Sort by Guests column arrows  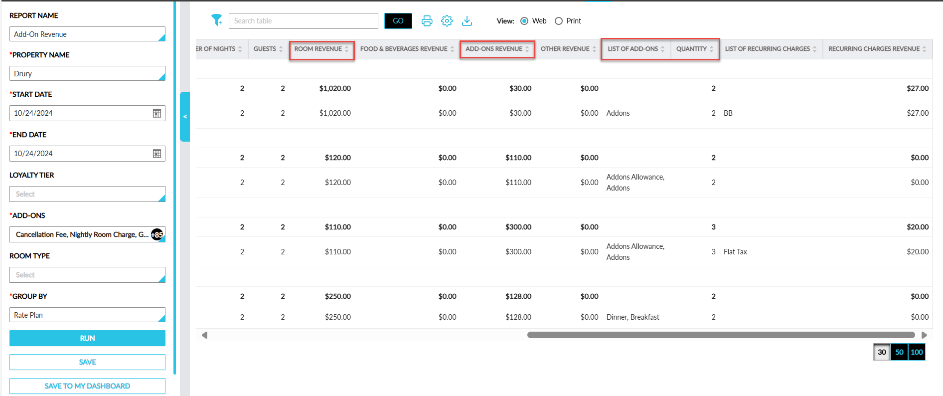(x=281, y=49)
